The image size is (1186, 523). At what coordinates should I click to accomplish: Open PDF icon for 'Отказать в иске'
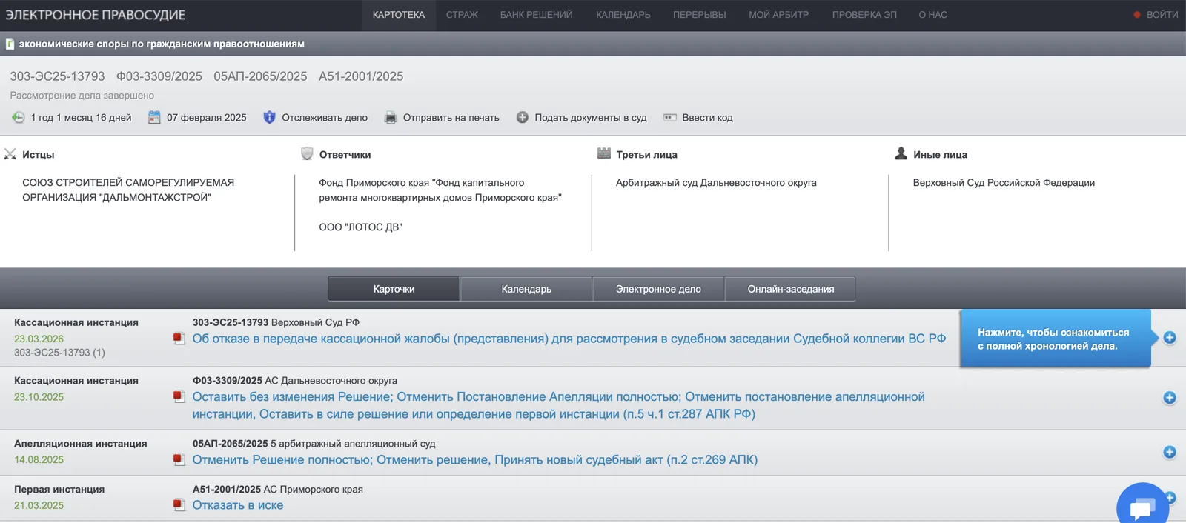[x=179, y=504]
